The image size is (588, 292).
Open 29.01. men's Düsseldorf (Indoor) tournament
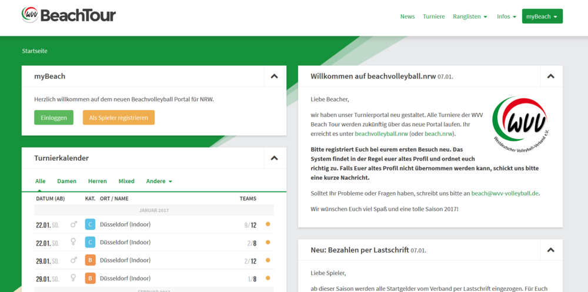[x=125, y=260]
